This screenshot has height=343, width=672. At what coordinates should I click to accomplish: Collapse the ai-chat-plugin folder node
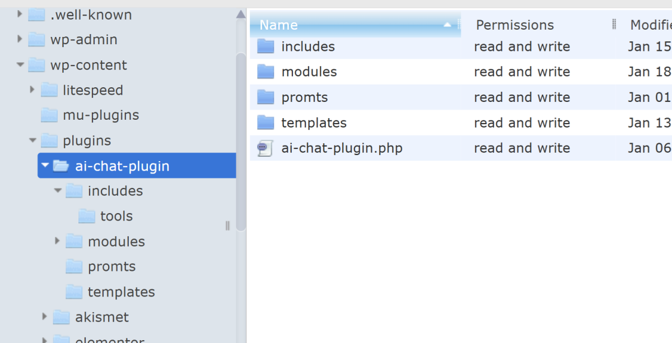(45, 166)
